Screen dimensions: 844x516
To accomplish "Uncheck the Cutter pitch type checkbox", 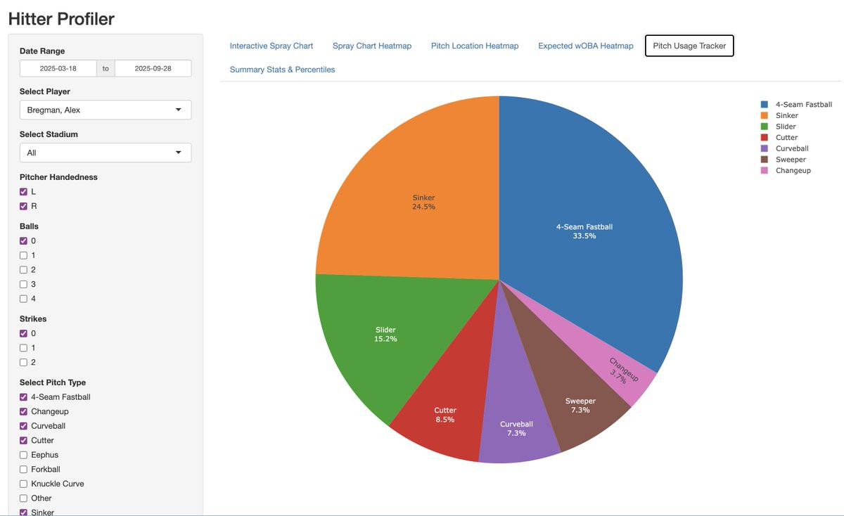I will 23,441.
